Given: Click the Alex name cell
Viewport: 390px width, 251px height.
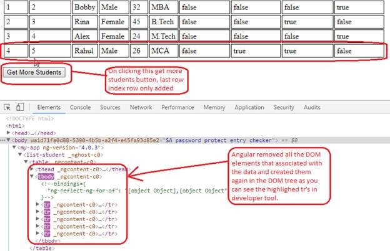Looking at the screenshot, I should click(x=84, y=36).
